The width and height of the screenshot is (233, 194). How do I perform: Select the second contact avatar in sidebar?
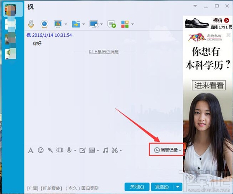(x=10, y=24)
